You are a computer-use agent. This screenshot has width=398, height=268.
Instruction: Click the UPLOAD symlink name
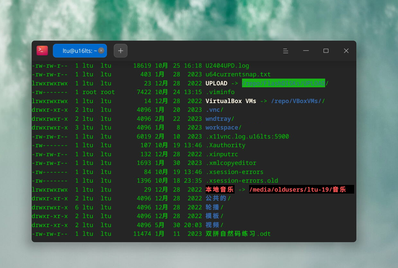coord(217,83)
